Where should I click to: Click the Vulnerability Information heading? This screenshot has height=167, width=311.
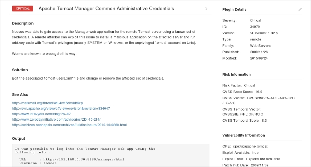(244, 135)
